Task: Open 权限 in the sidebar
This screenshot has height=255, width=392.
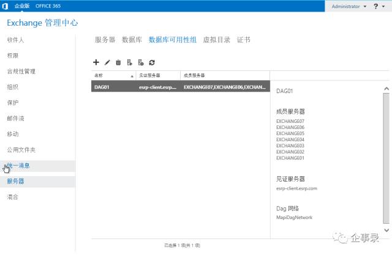Action: coord(13,56)
